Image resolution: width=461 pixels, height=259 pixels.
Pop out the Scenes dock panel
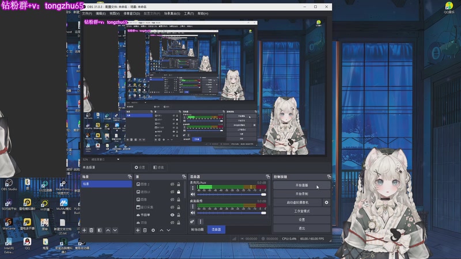coord(130,177)
